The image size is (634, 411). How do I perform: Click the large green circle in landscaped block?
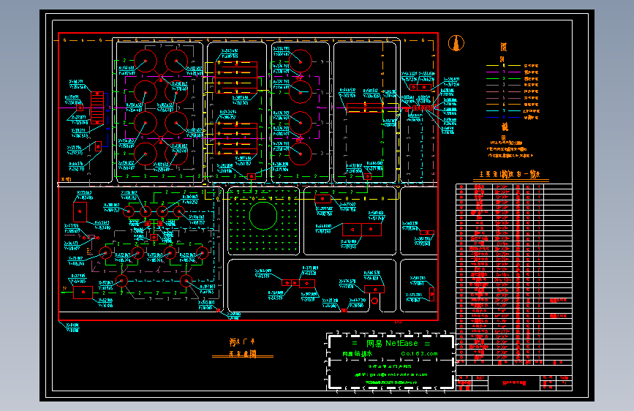click(263, 216)
